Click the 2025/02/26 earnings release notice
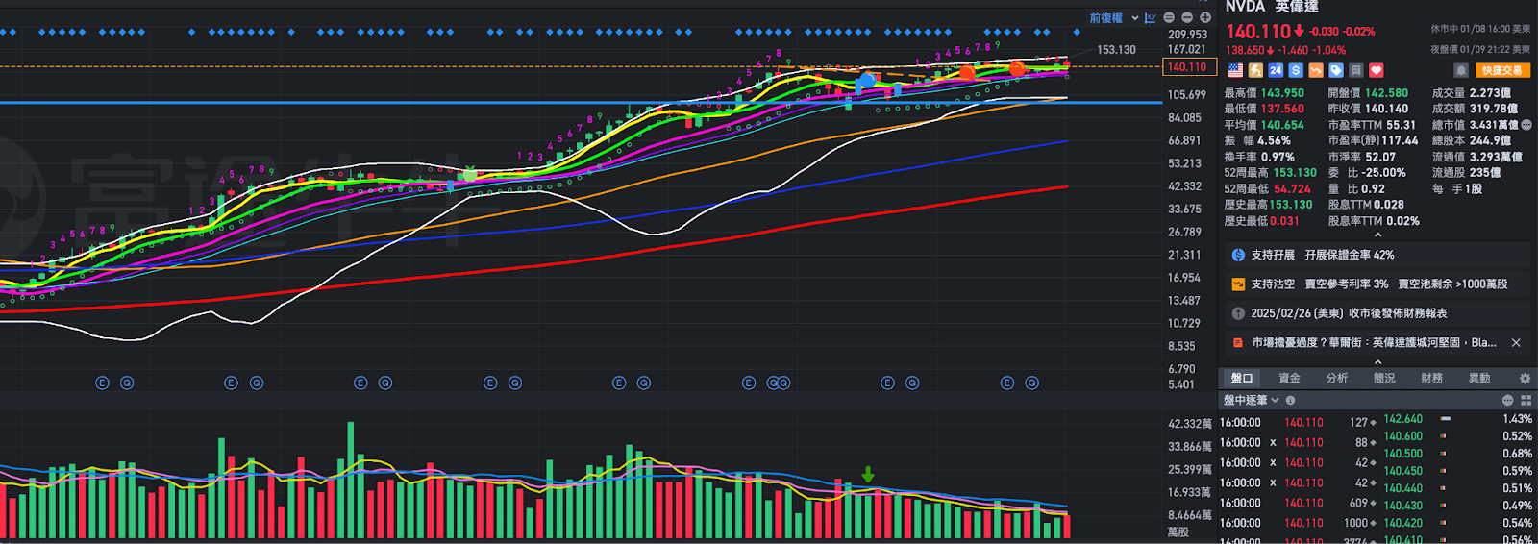The image size is (1538, 544). [x=1377, y=313]
